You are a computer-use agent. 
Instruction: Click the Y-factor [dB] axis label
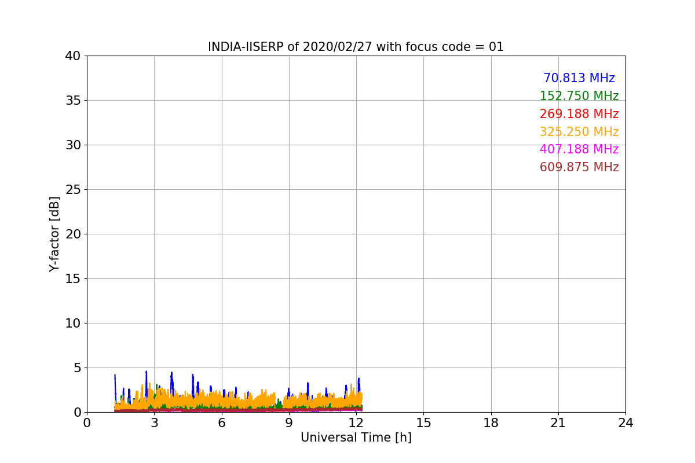tap(54, 234)
